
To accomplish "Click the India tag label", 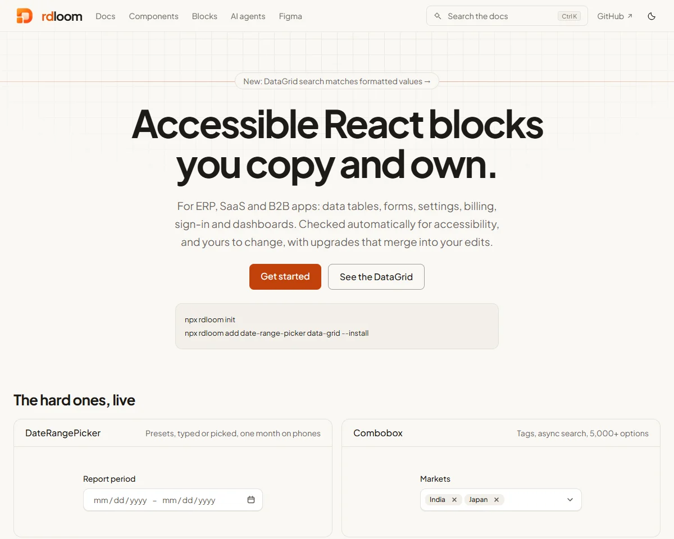I will (x=438, y=500).
